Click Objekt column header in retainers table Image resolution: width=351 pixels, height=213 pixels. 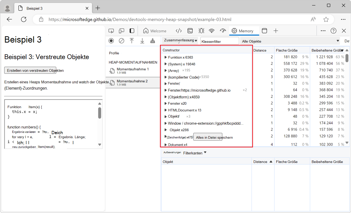point(207,162)
